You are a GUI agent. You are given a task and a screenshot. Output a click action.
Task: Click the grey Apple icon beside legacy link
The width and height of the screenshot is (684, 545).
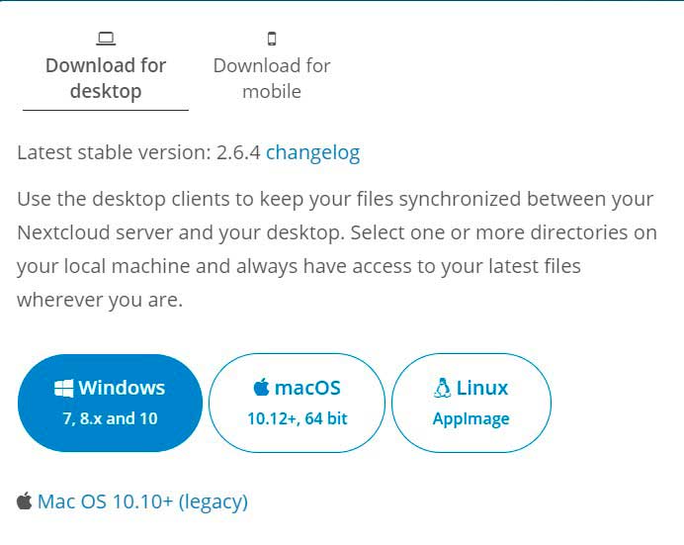click(x=25, y=500)
